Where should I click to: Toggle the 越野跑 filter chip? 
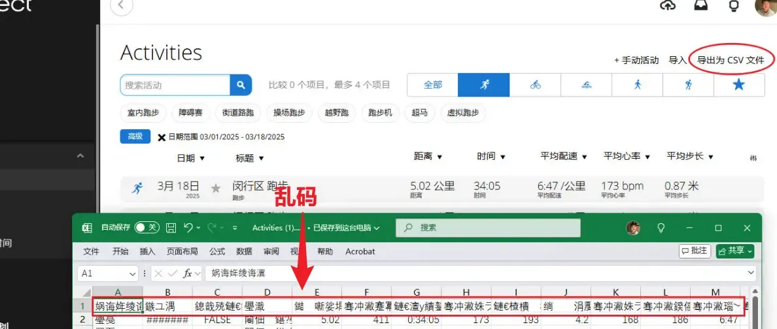pyautogui.click(x=337, y=113)
